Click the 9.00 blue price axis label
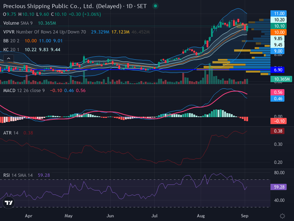Viewport: 294px width, 221px height. pos(277,51)
